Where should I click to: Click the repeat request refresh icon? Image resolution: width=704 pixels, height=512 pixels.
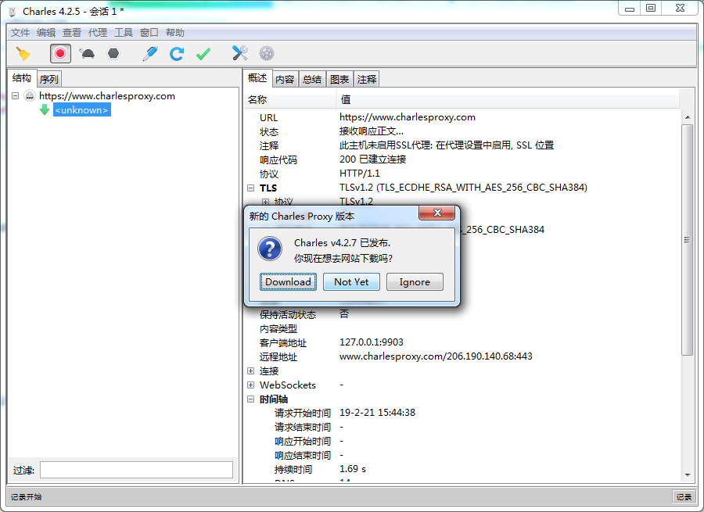click(x=177, y=54)
